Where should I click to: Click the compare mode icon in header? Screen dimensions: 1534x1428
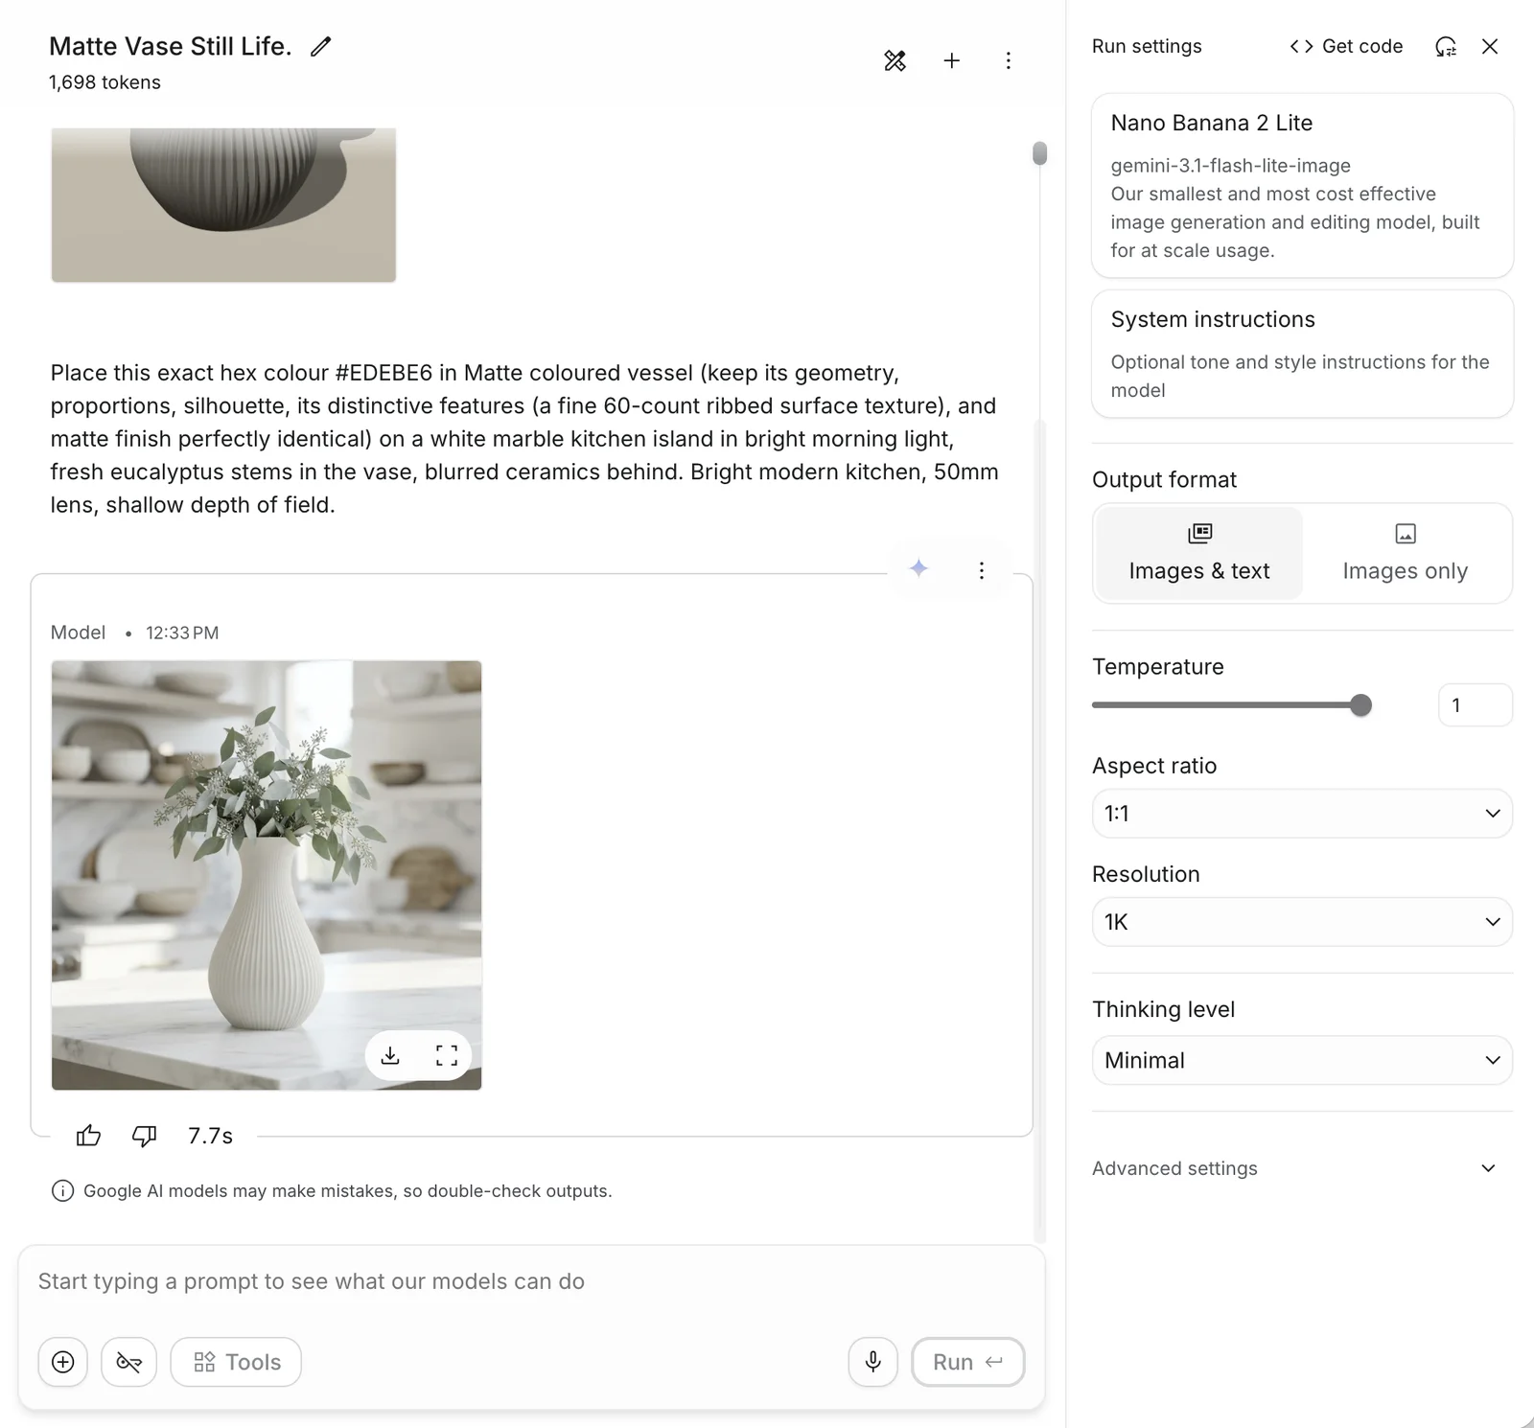(895, 60)
